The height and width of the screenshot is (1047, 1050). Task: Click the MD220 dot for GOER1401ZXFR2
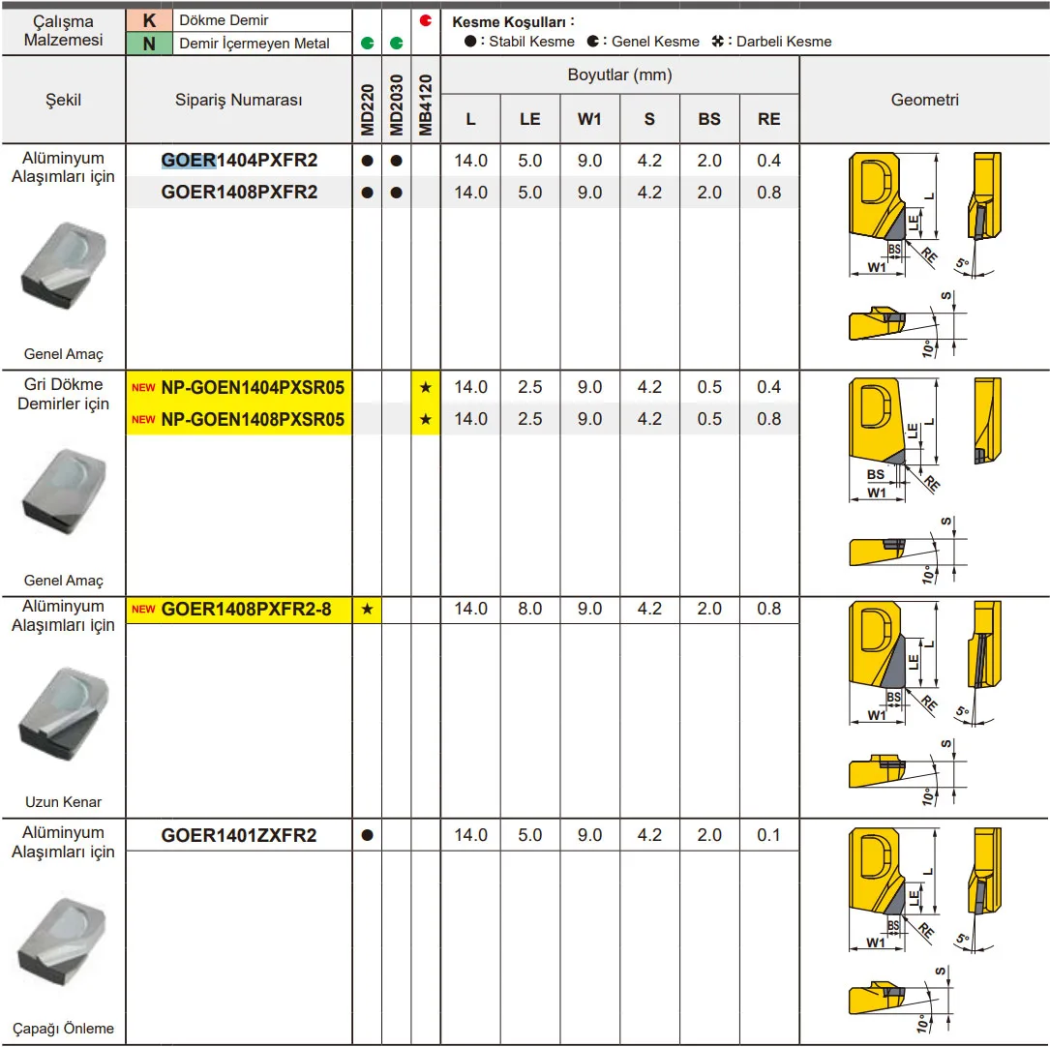pyautogui.click(x=367, y=835)
